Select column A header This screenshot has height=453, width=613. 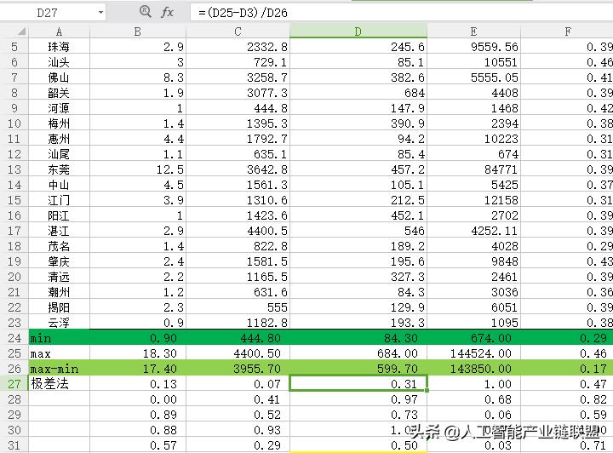click(59, 32)
